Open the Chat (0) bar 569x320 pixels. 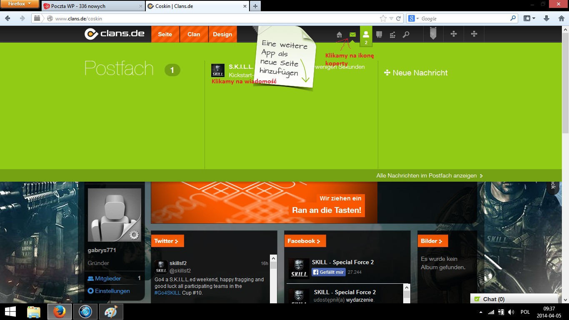514,299
